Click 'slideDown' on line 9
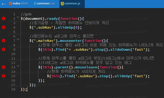Screen dimensions: 164x98 coord(120,50)
